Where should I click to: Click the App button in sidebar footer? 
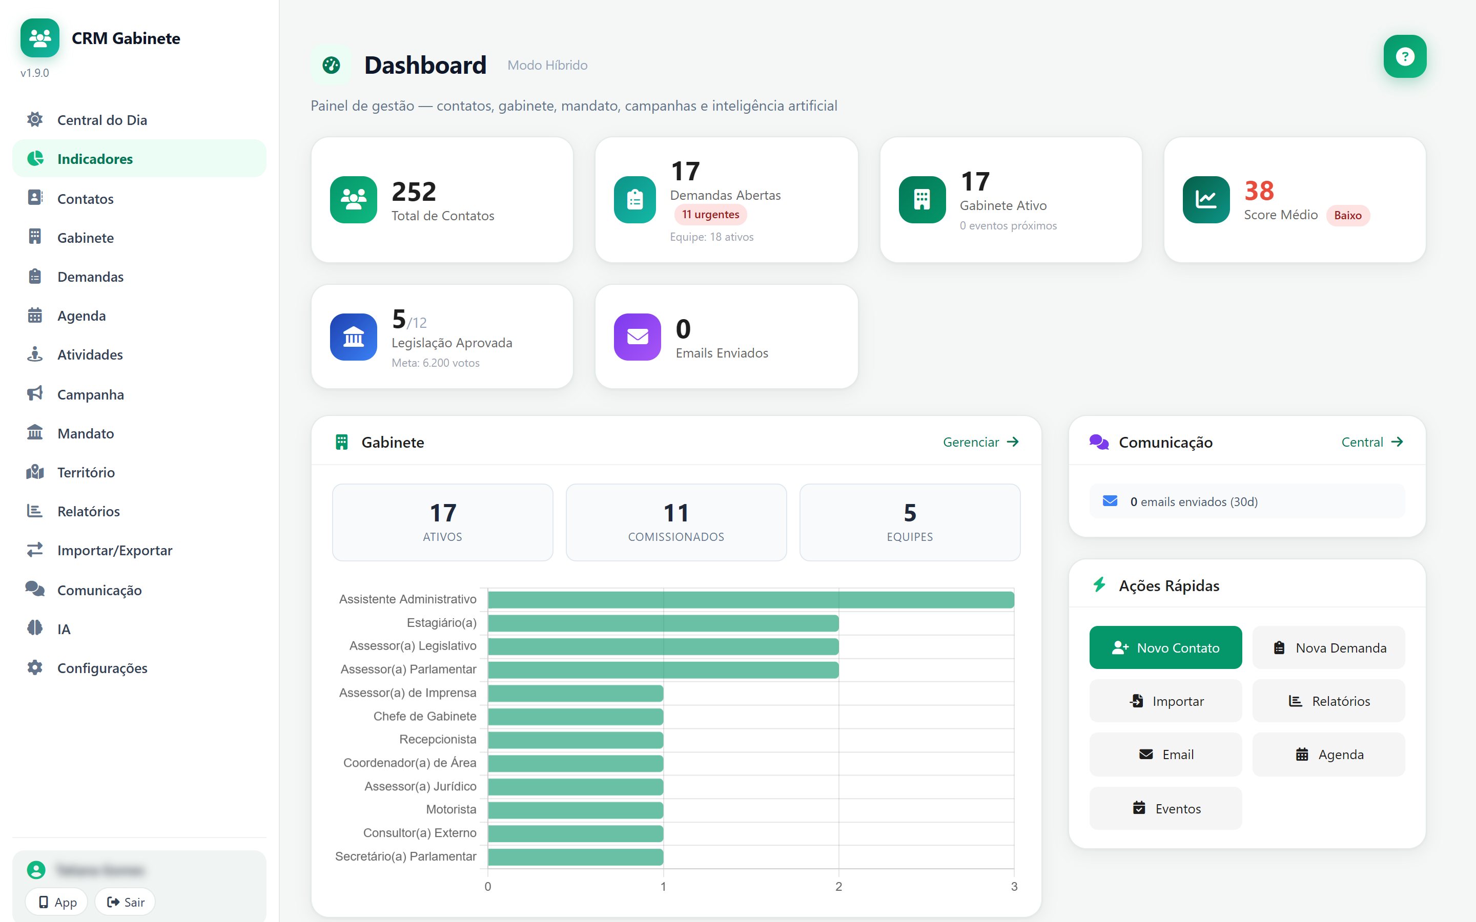pyautogui.click(x=57, y=902)
